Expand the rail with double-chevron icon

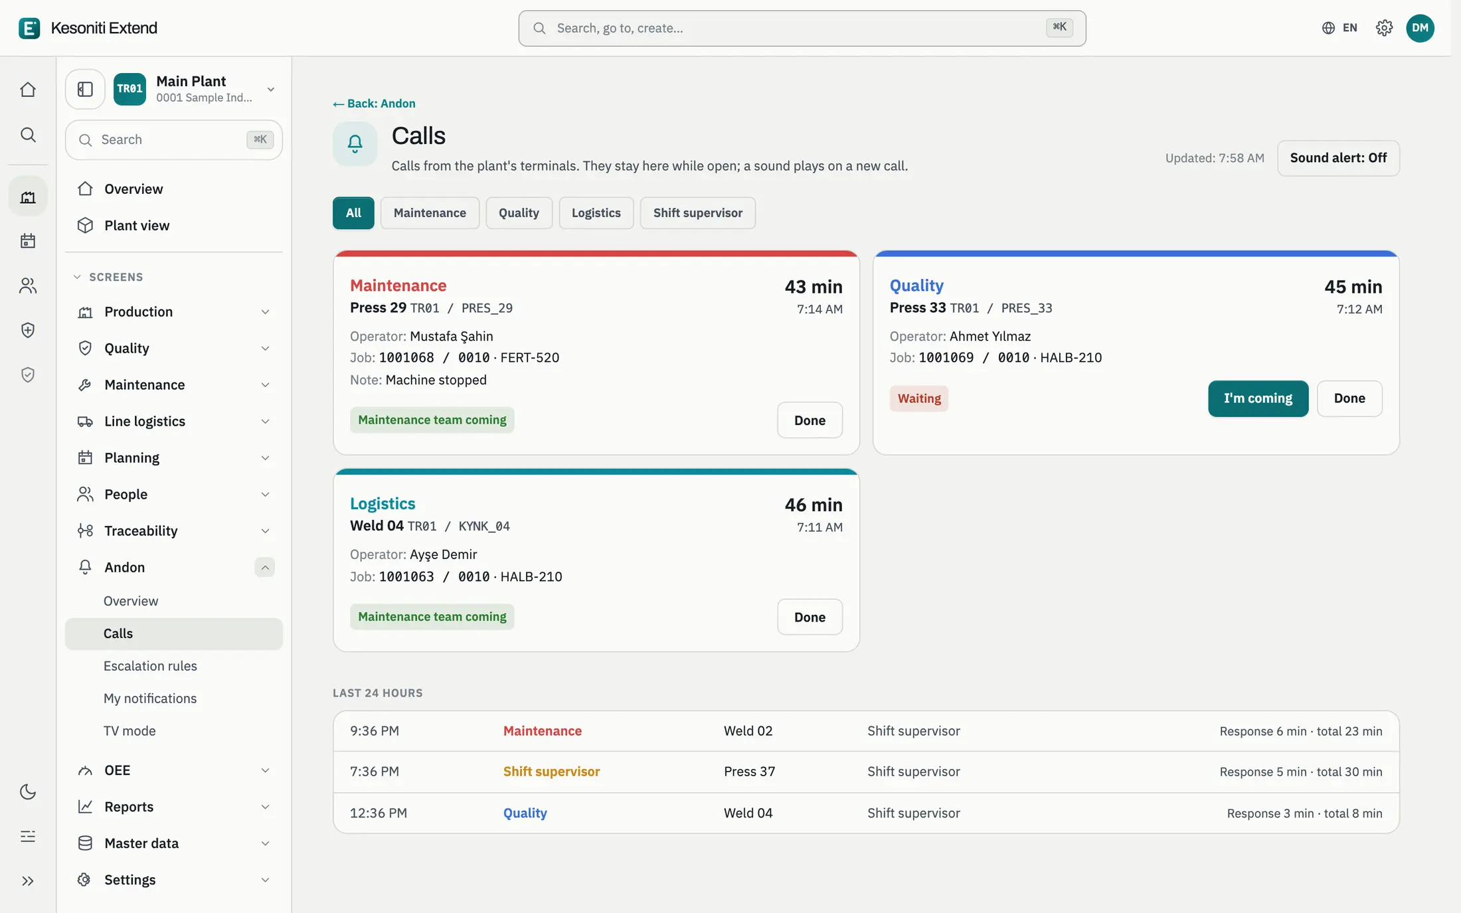pyautogui.click(x=28, y=881)
